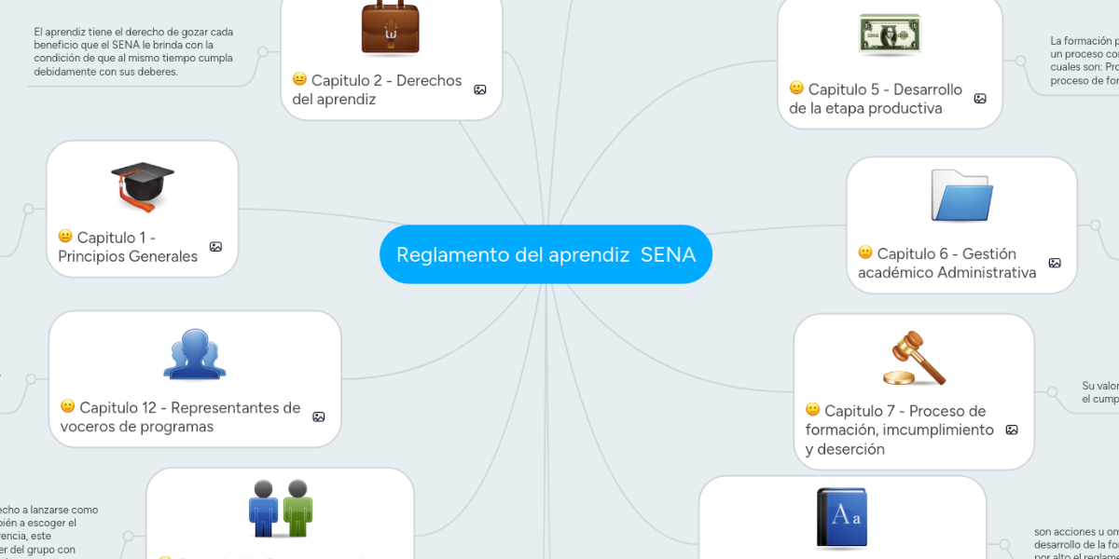
Task: Open image attachment icon on Capitulo 2 node
Action: pyautogui.click(x=480, y=90)
